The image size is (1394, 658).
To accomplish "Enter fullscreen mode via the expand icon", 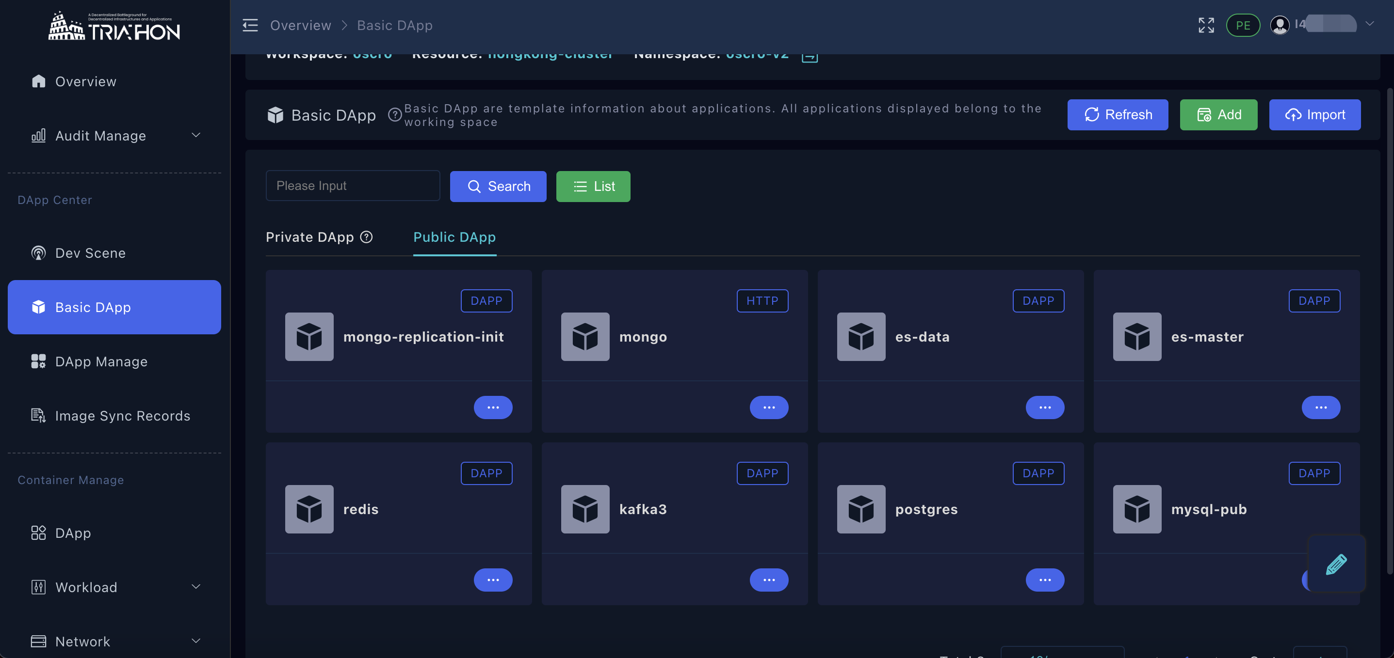I will coord(1206,25).
